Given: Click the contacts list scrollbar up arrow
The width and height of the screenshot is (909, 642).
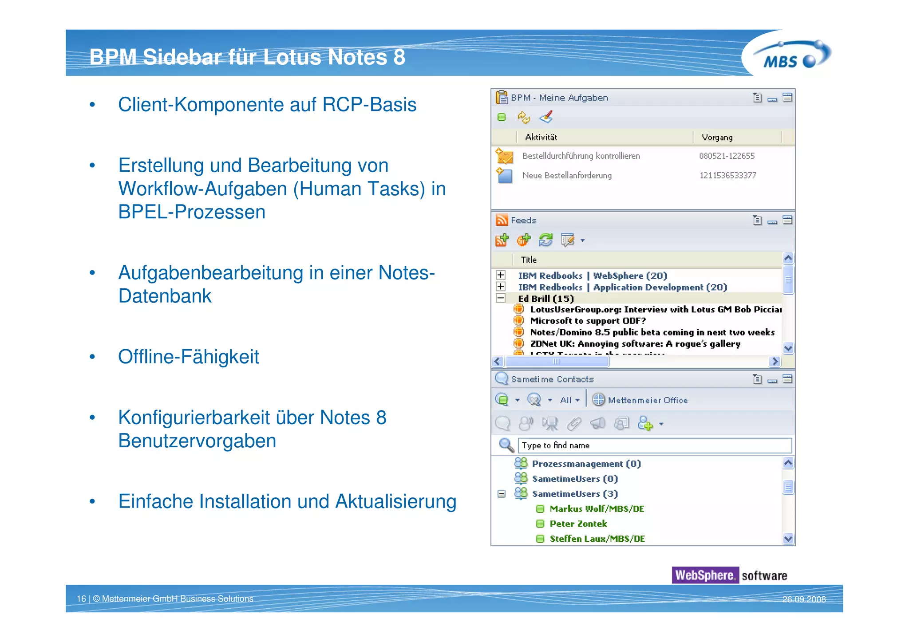Looking at the screenshot, I should point(788,463).
